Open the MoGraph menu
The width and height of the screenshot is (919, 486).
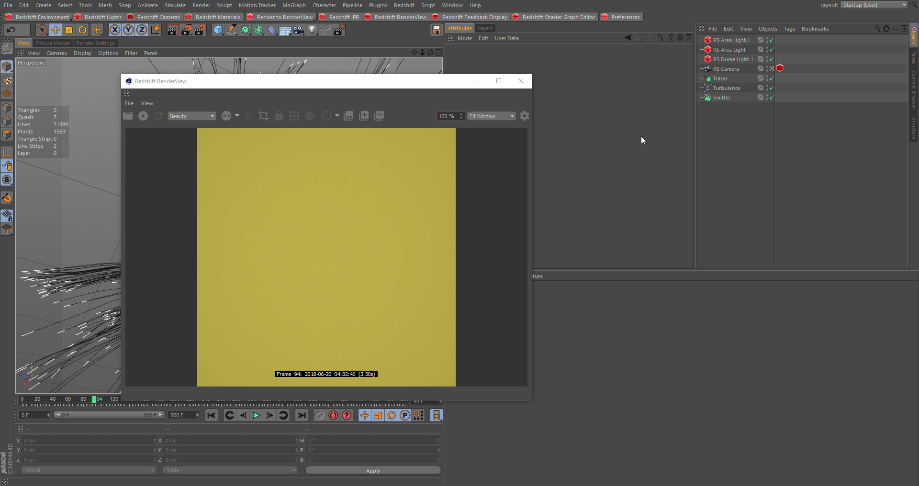coord(294,5)
